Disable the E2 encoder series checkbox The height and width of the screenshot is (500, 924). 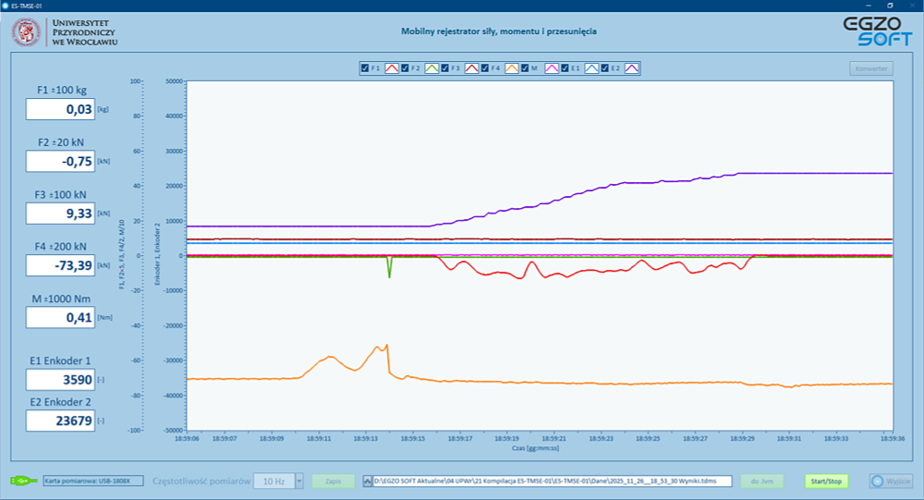click(x=604, y=68)
